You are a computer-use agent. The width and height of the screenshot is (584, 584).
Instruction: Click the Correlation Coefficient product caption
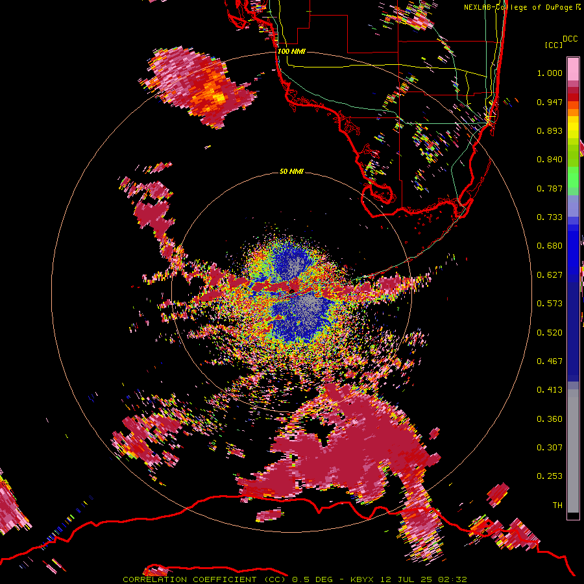click(x=295, y=579)
